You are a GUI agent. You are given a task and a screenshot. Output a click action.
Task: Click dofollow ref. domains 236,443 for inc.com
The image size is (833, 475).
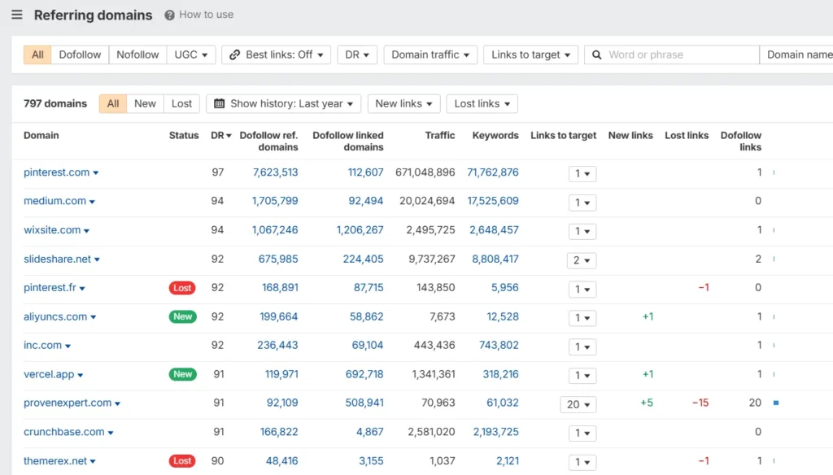pos(277,345)
